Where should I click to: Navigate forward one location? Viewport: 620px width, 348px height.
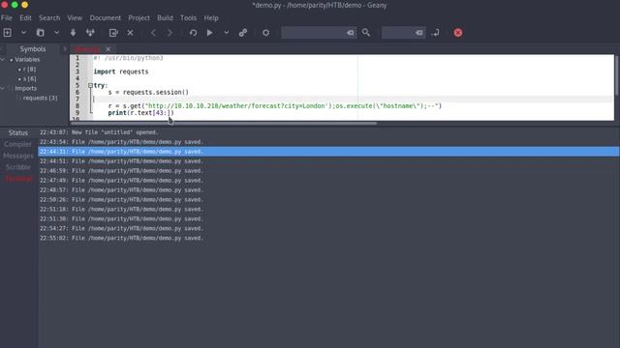tap(170, 33)
